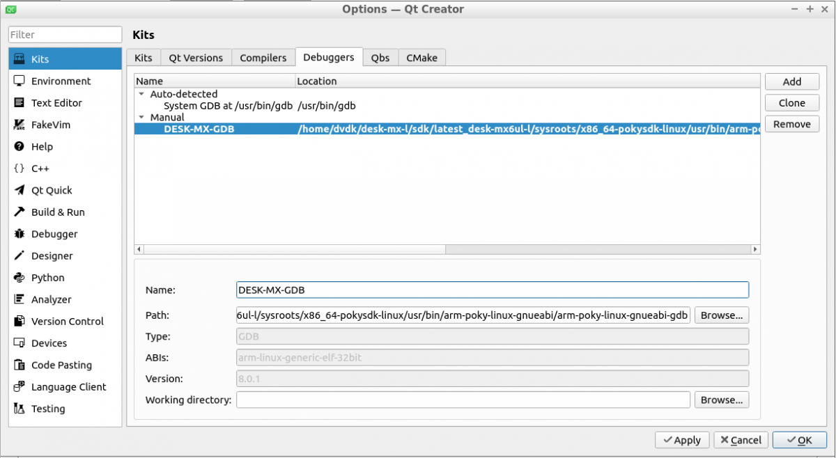Screen dimensions: 836x458
Task: Switch to the Compilers tab
Action: click(263, 58)
